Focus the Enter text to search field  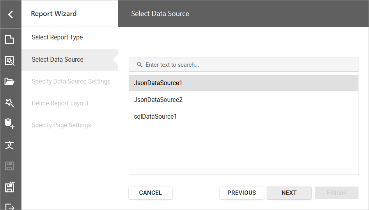point(243,64)
